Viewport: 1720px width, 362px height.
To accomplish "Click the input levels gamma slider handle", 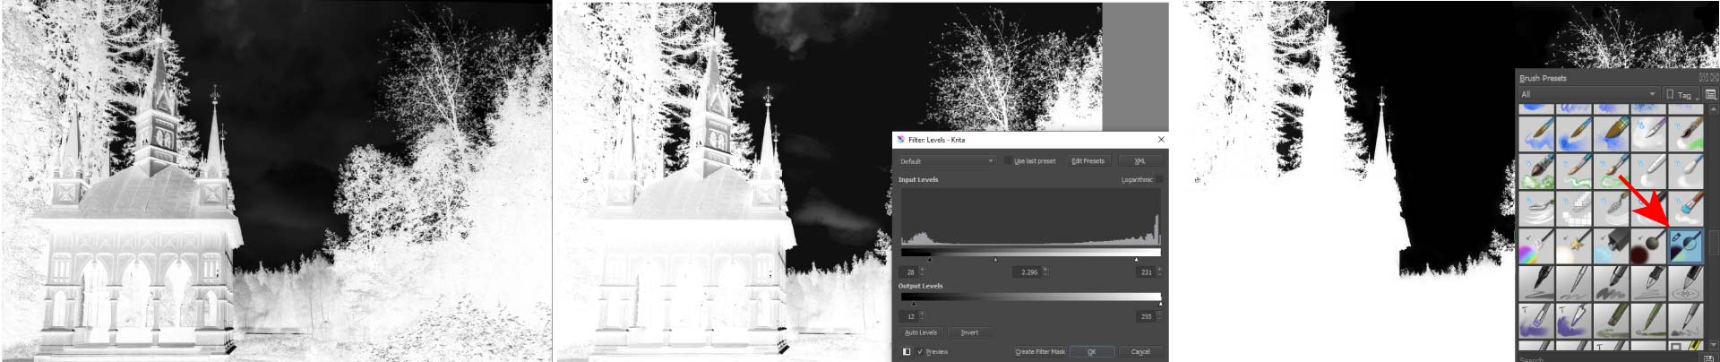I will [995, 260].
